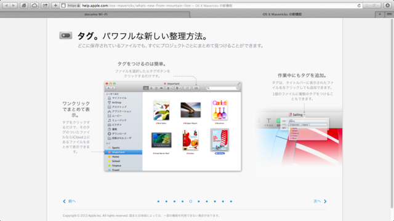Open the Bird Safari file thumbnail
394x221 pixels.
click(x=161, y=110)
